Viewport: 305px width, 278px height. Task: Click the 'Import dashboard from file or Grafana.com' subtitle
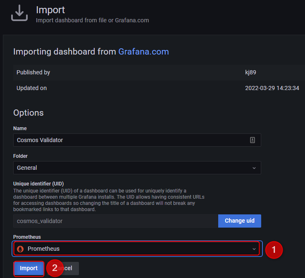click(93, 20)
